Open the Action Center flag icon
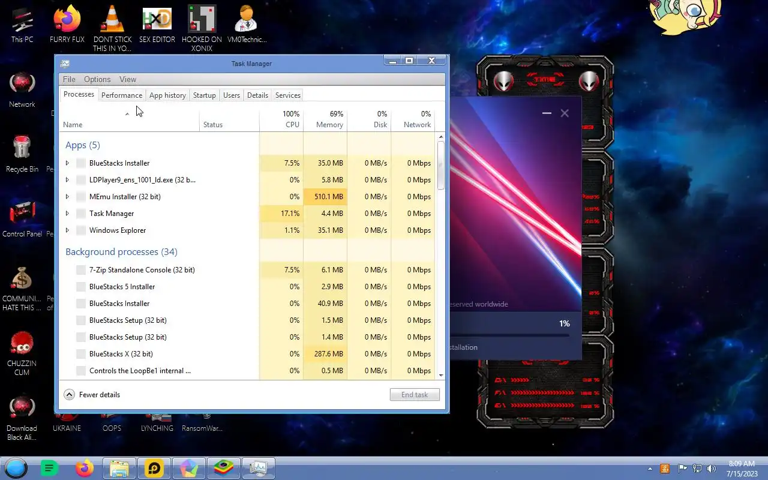The image size is (768, 480). (x=682, y=469)
